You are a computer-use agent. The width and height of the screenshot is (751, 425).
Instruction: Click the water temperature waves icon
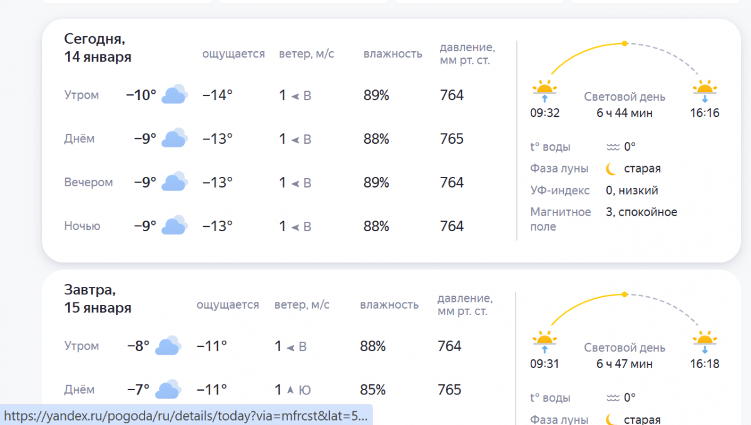(613, 147)
